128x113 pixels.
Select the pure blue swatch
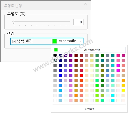[60, 75]
